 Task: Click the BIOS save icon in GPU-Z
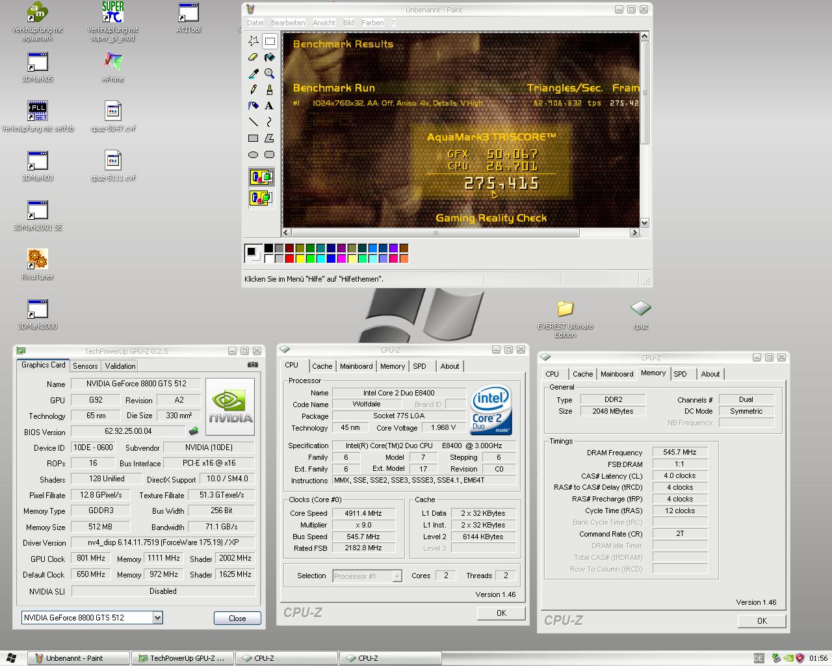(x=193, y=431)
